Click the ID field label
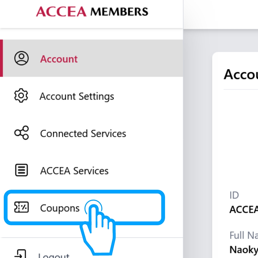The width and height of the screenshot is (258, 258). tap(234, 195)
